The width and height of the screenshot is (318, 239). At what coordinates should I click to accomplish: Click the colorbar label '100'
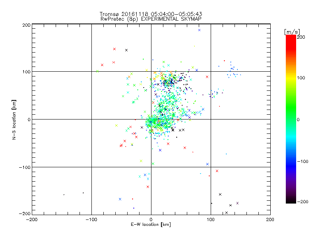301,78
